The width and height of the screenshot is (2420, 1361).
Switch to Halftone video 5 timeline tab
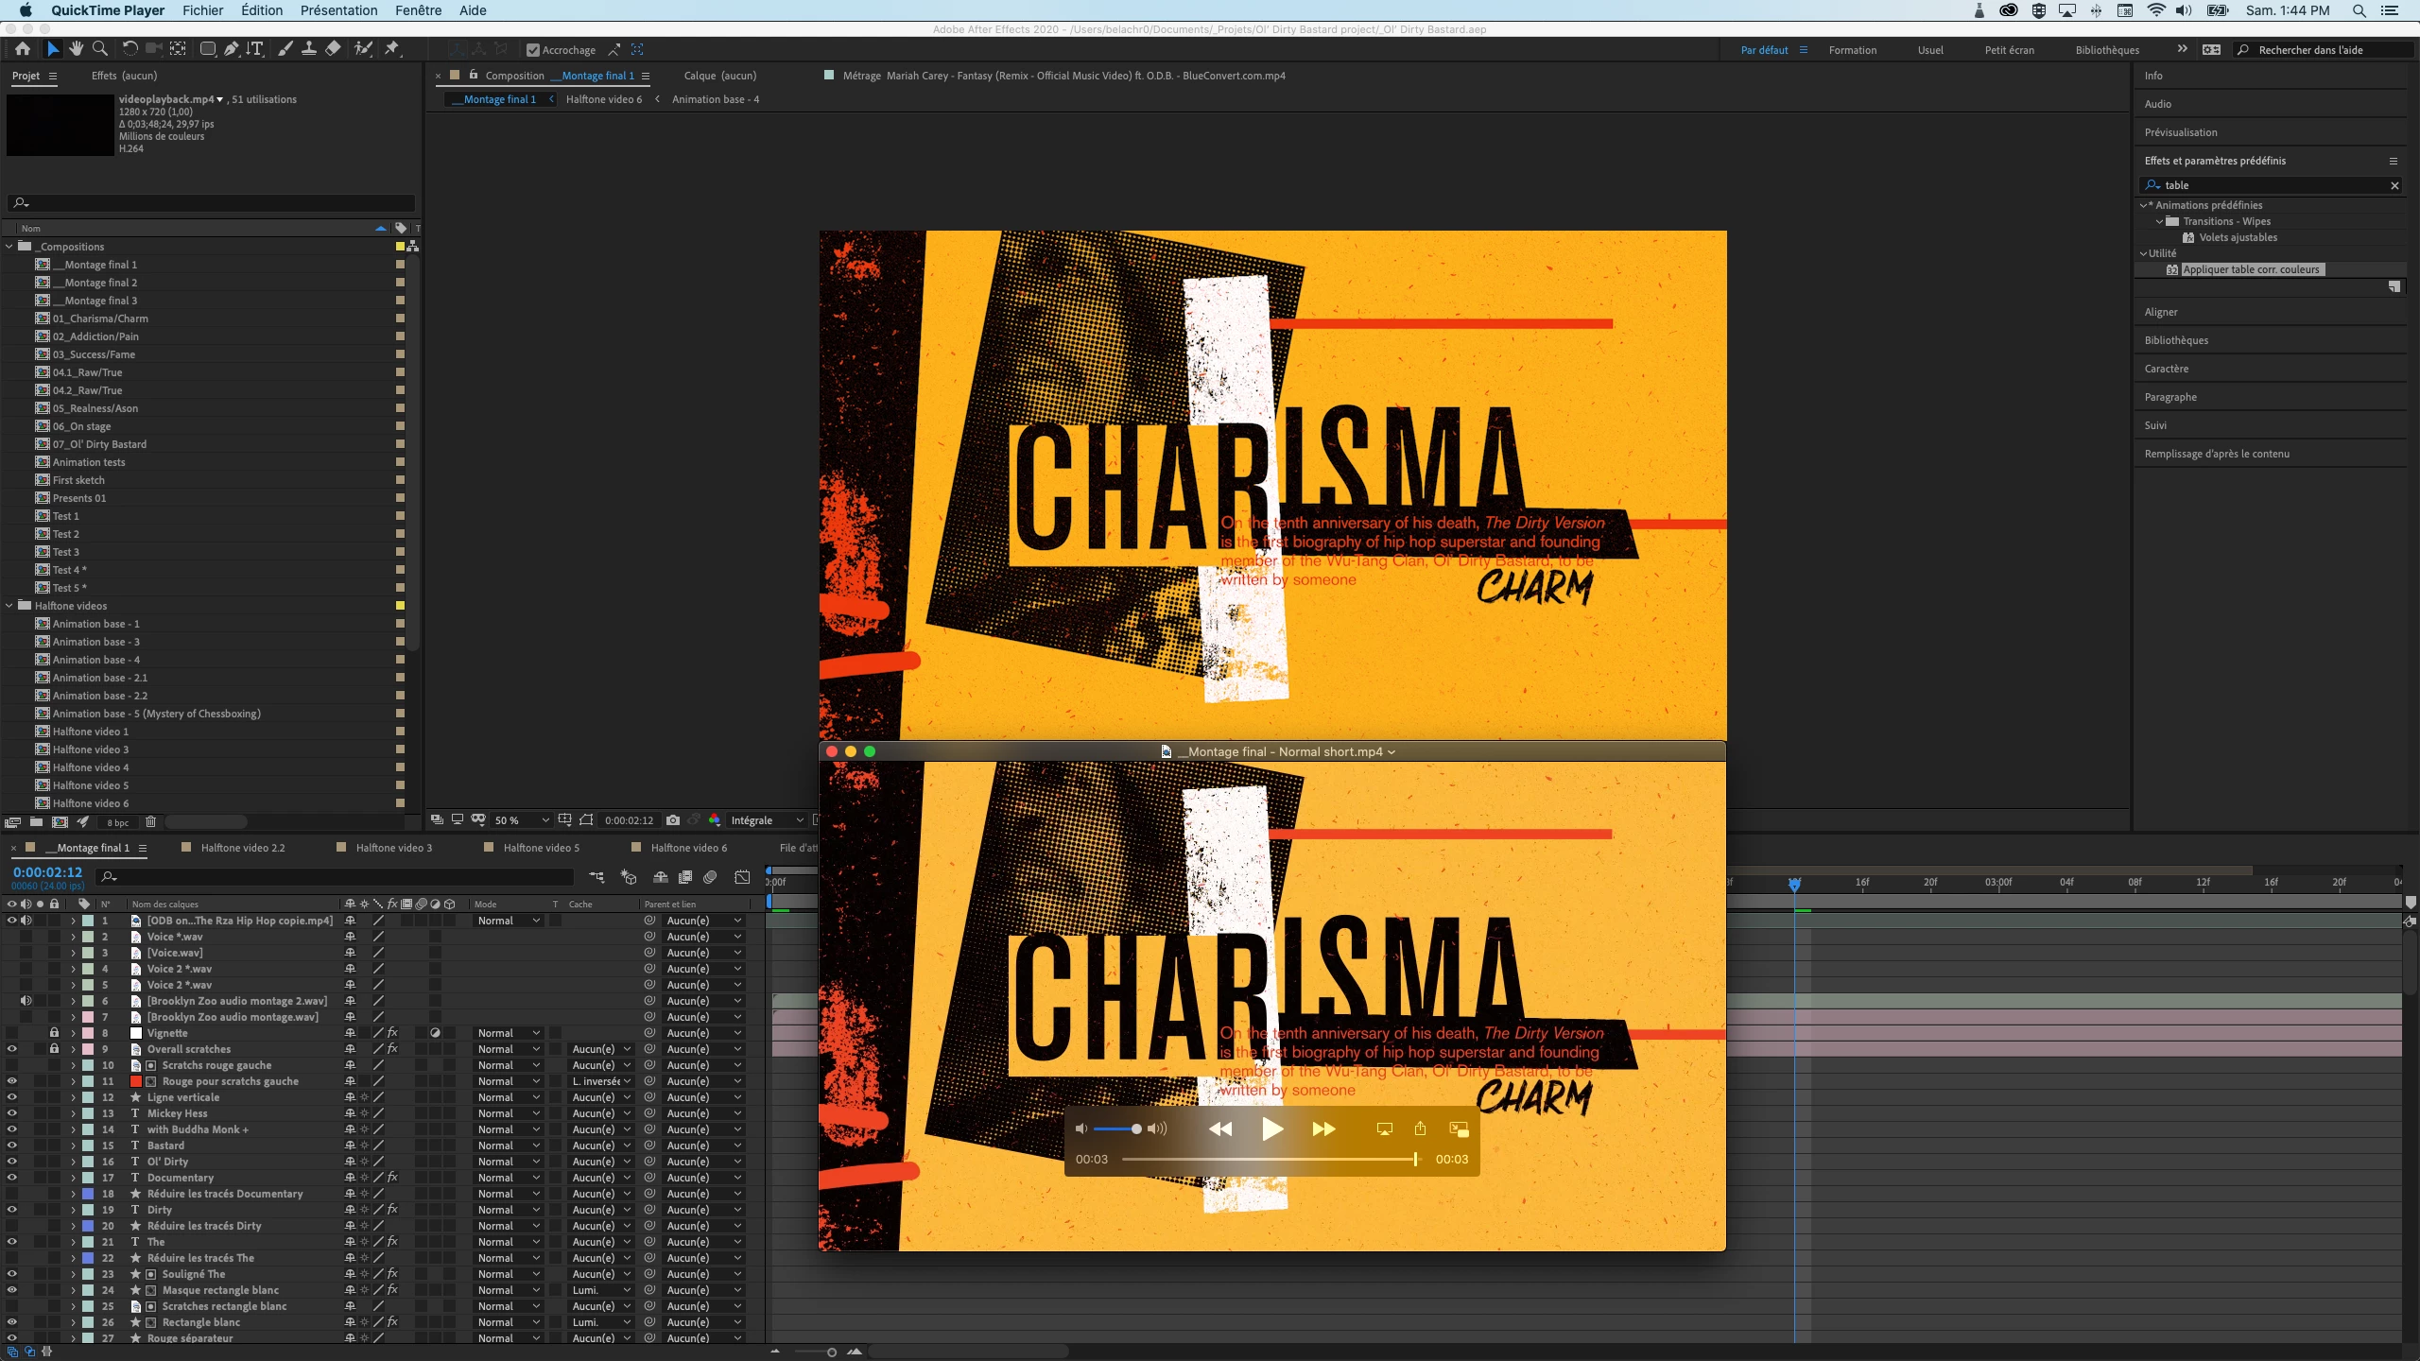(x=541, y=848)
